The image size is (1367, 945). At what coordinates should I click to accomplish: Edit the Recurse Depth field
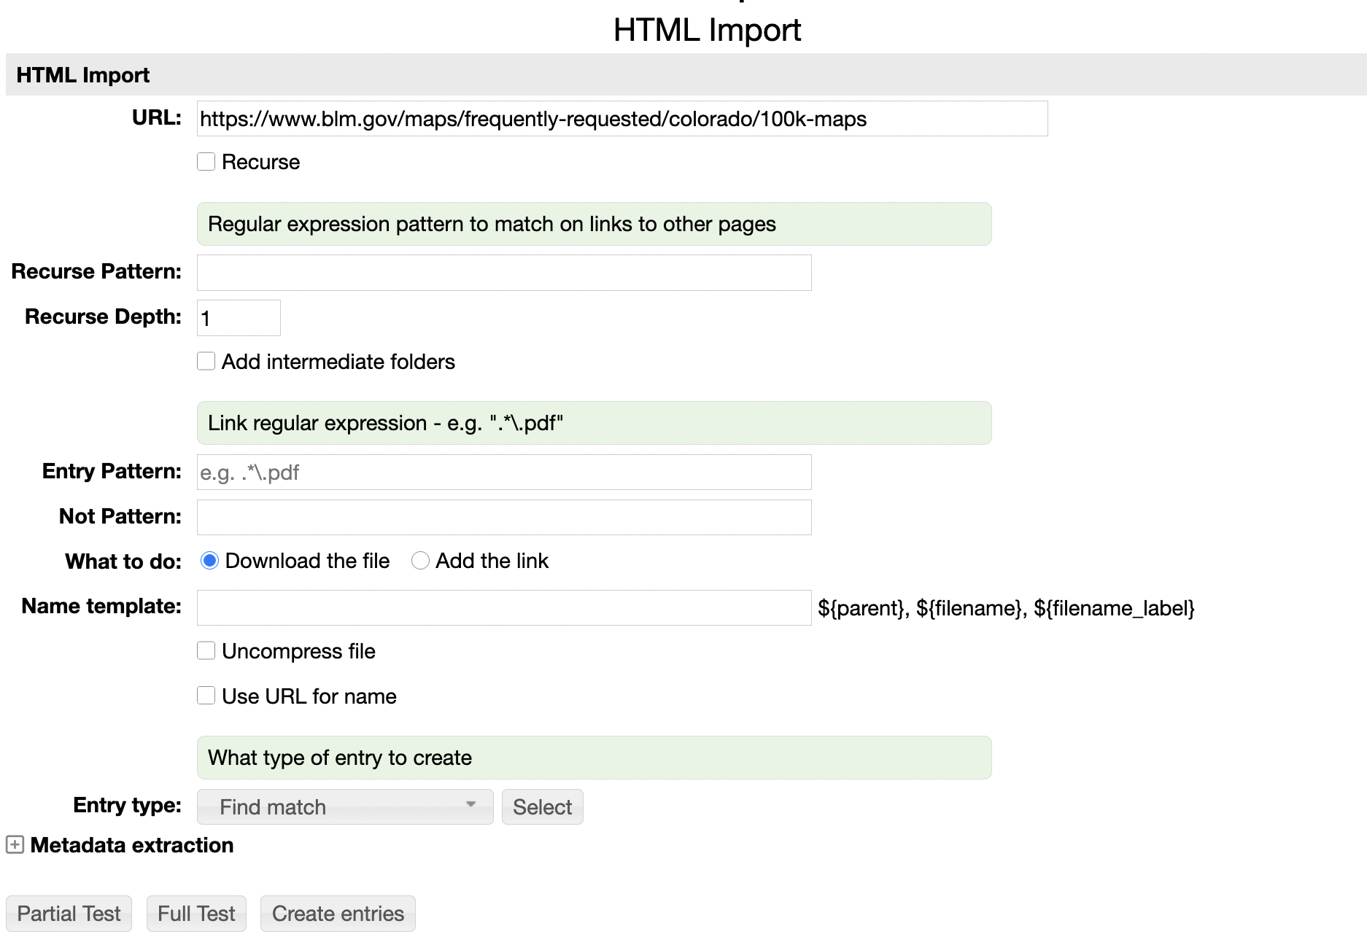pos(239,318)
